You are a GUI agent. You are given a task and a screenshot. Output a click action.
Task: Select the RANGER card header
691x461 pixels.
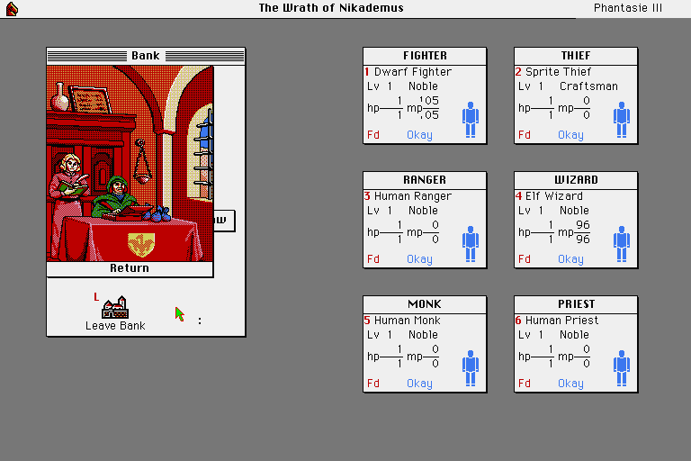click(x=425, y=180)
